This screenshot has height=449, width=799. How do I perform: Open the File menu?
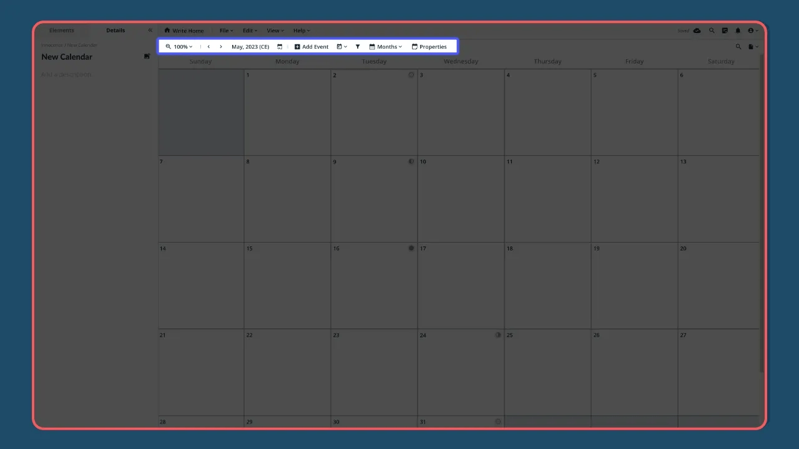(x=225, y=30)
